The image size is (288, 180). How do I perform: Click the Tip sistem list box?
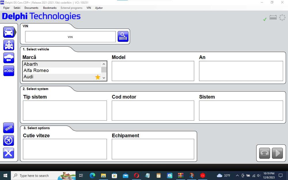coord(65,111)
